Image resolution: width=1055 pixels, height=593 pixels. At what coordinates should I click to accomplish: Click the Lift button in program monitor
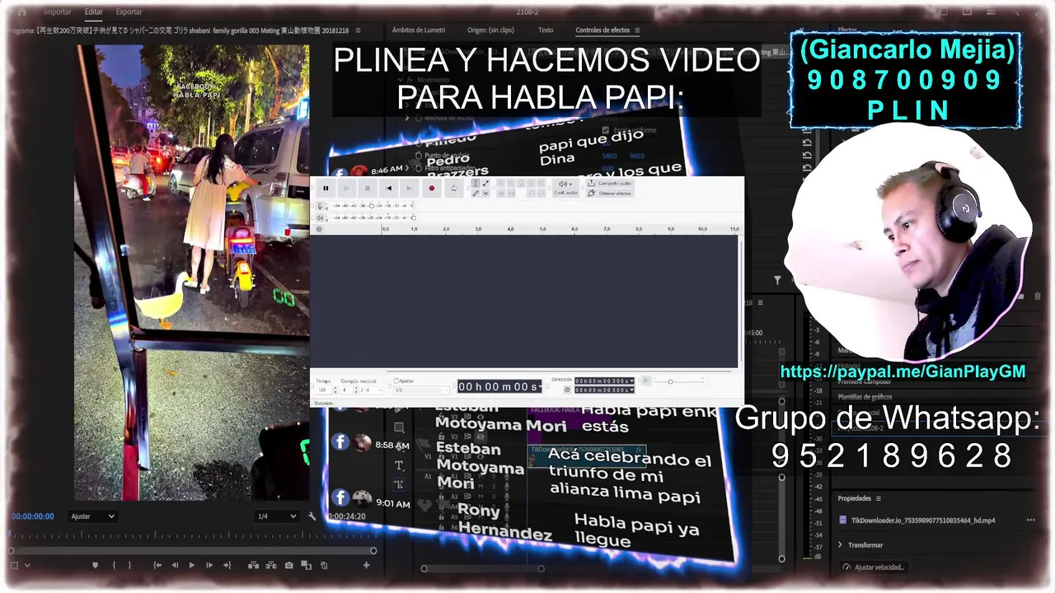click(253, 565)
